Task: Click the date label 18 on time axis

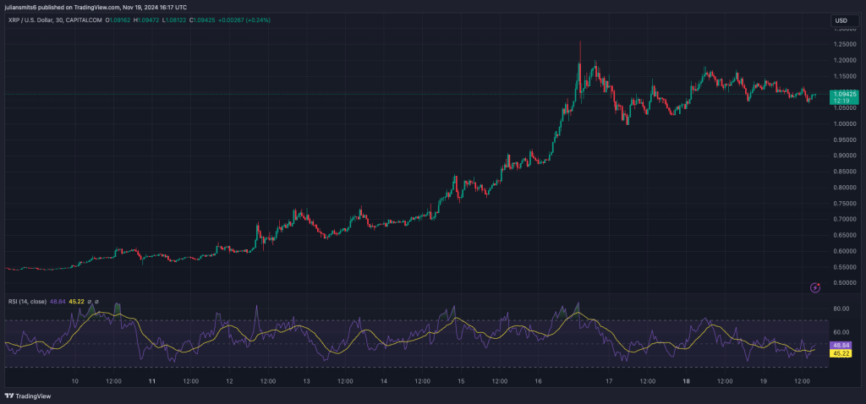Action: [x=686, y=382]
